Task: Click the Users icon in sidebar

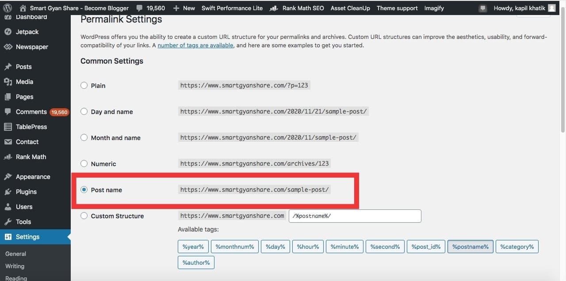Action: point(8,207)
